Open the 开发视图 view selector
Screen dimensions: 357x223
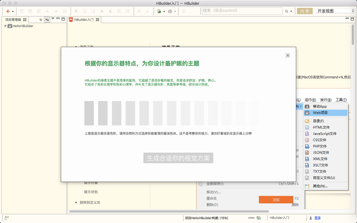point(335,11)
